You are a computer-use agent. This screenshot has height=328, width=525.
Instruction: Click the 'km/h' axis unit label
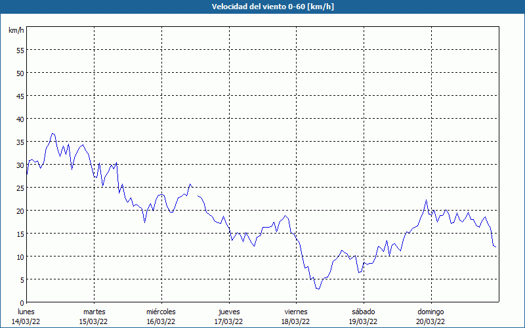(16, 30)
